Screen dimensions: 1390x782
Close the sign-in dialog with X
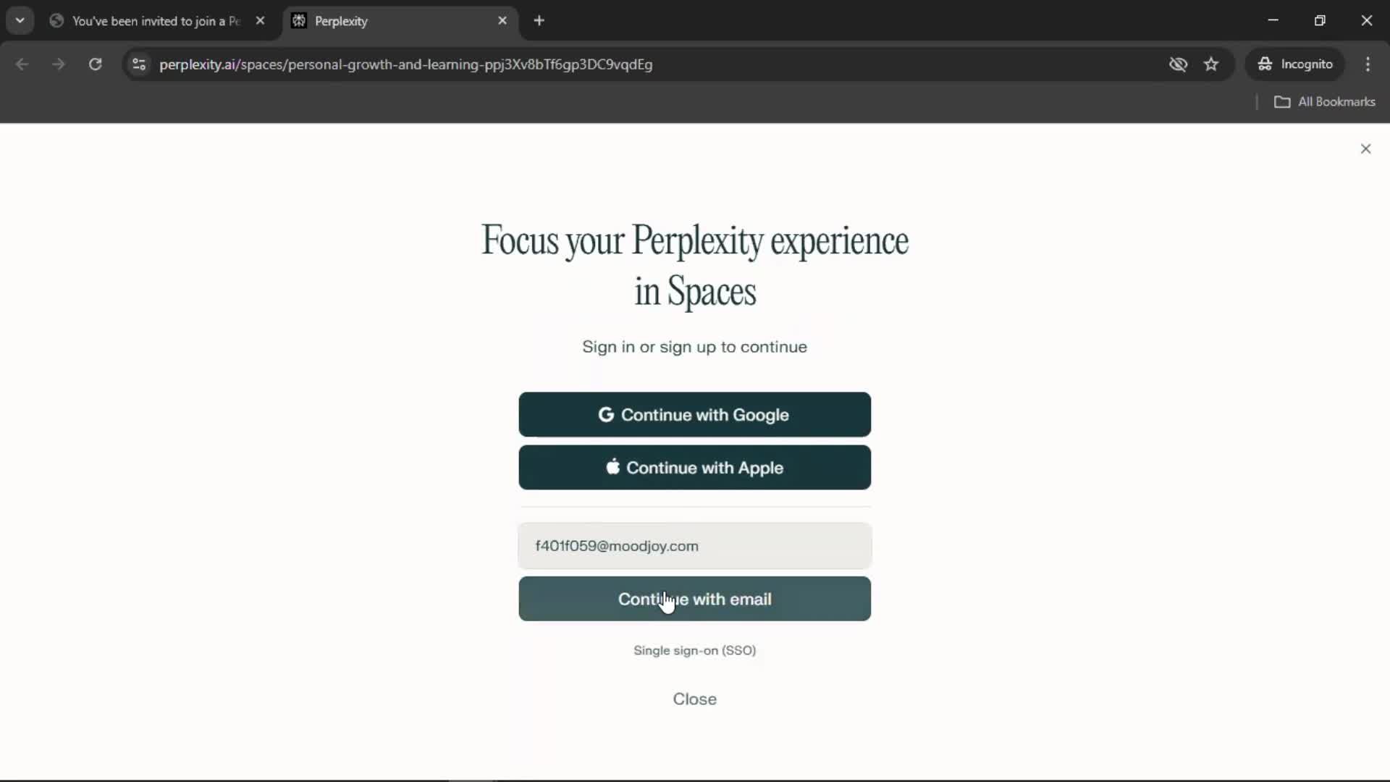[x=1365, y=148]
